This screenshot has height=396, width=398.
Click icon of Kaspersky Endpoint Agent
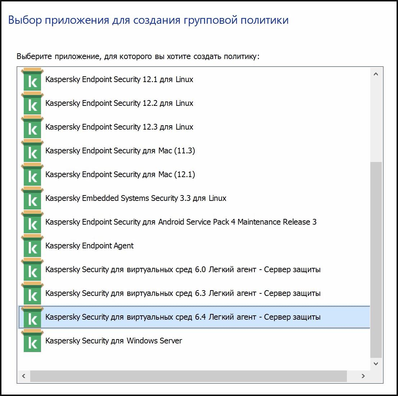[32, 246]
